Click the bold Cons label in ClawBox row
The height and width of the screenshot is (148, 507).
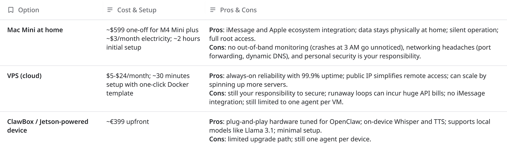[217, 139]
